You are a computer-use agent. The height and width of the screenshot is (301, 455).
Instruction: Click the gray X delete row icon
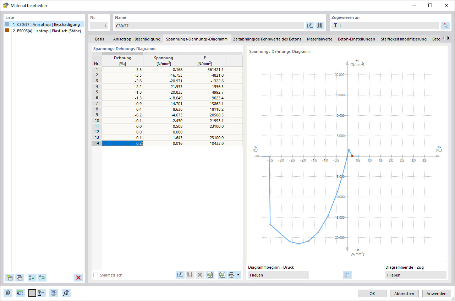(x=200, y=274)
